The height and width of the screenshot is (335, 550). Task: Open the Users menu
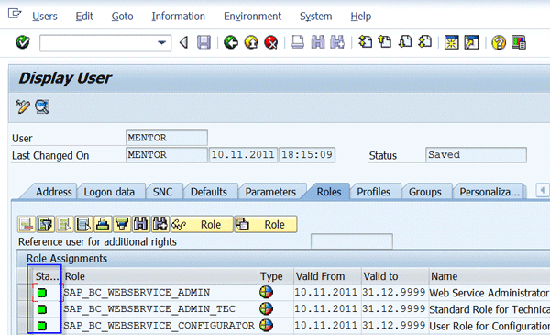(45, 17)
